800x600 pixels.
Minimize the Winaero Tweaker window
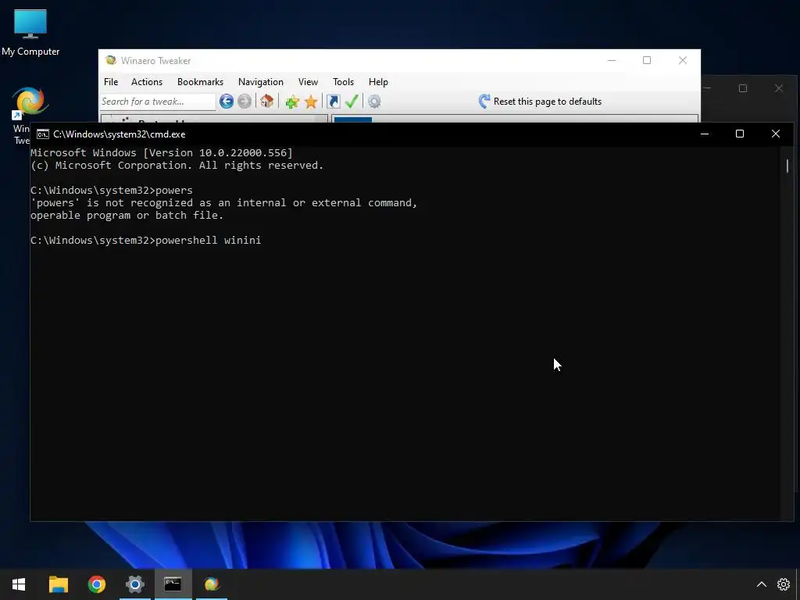tap(612, 60)
